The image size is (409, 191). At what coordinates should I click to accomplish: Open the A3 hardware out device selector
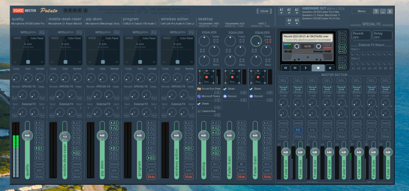297,11
